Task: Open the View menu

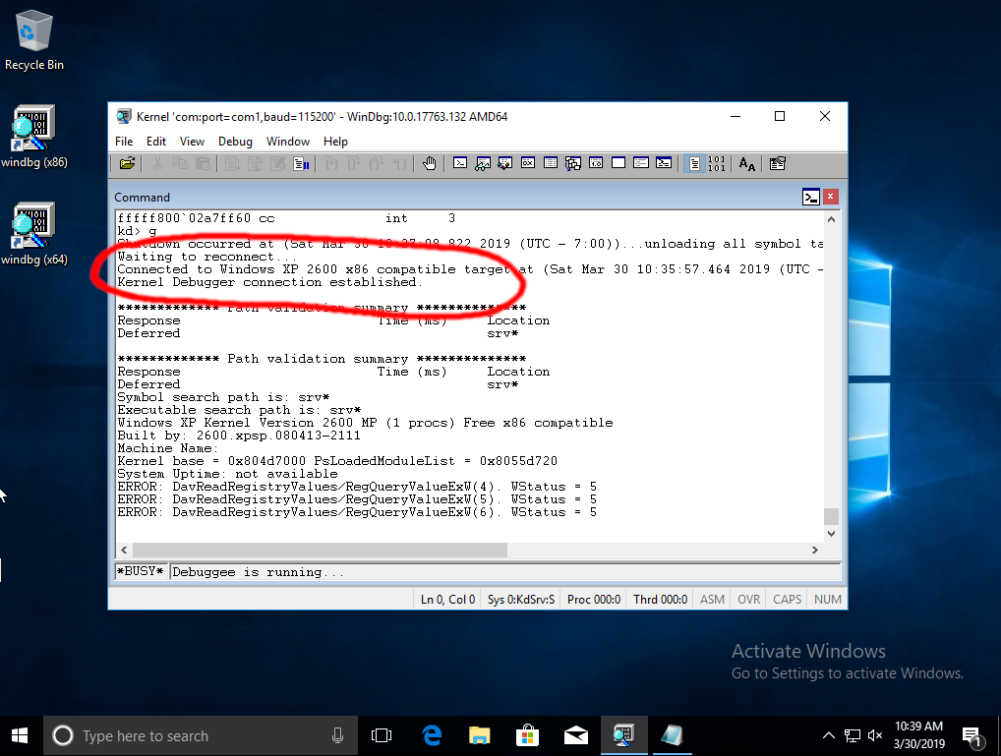Action: click(x=192, y=142)
